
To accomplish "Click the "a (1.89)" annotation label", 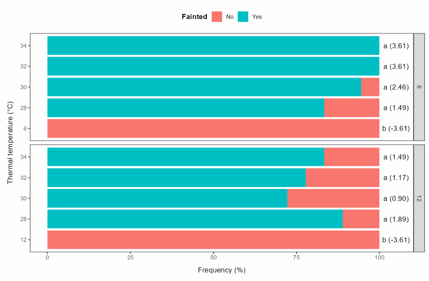I will click(396, 219).
